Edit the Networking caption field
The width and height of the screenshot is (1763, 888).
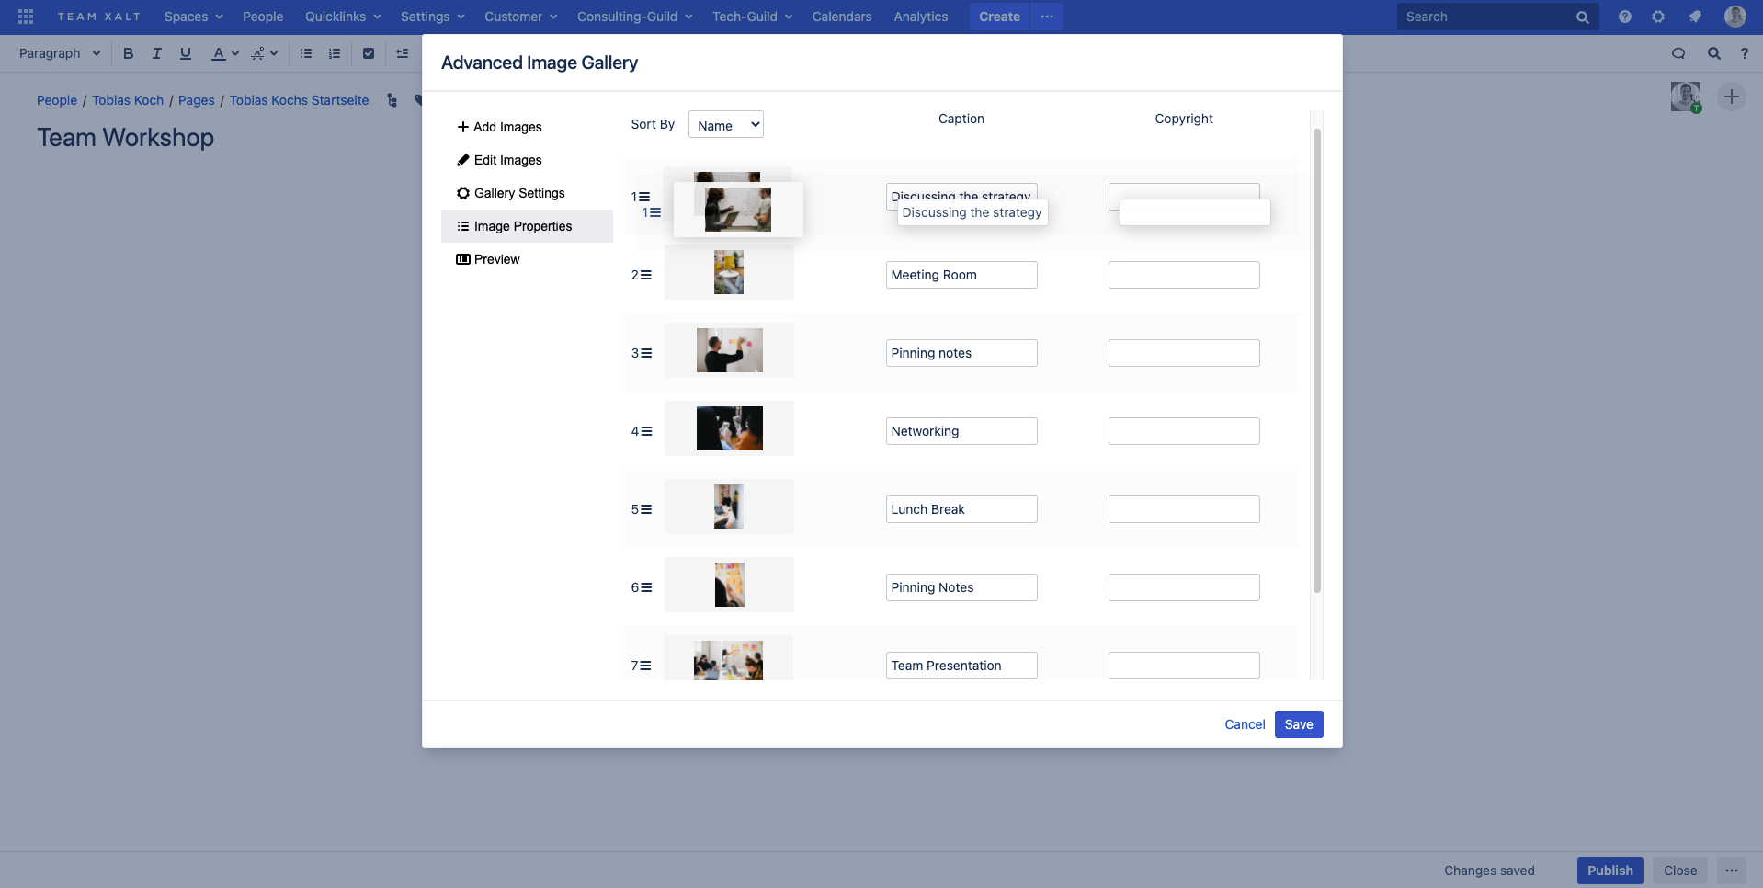(961, 431)
